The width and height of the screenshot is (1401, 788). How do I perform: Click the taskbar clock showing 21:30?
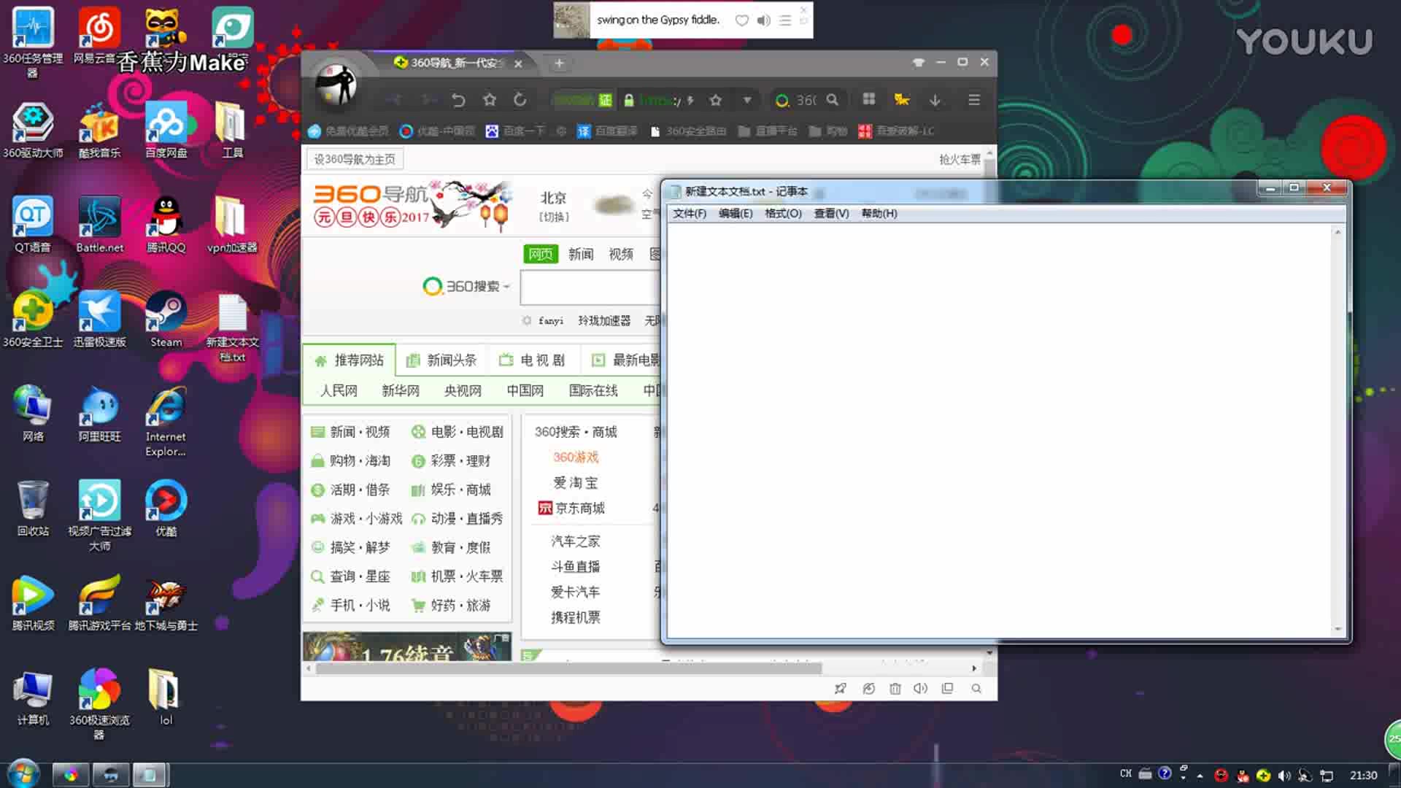[x=1363, y=776]
